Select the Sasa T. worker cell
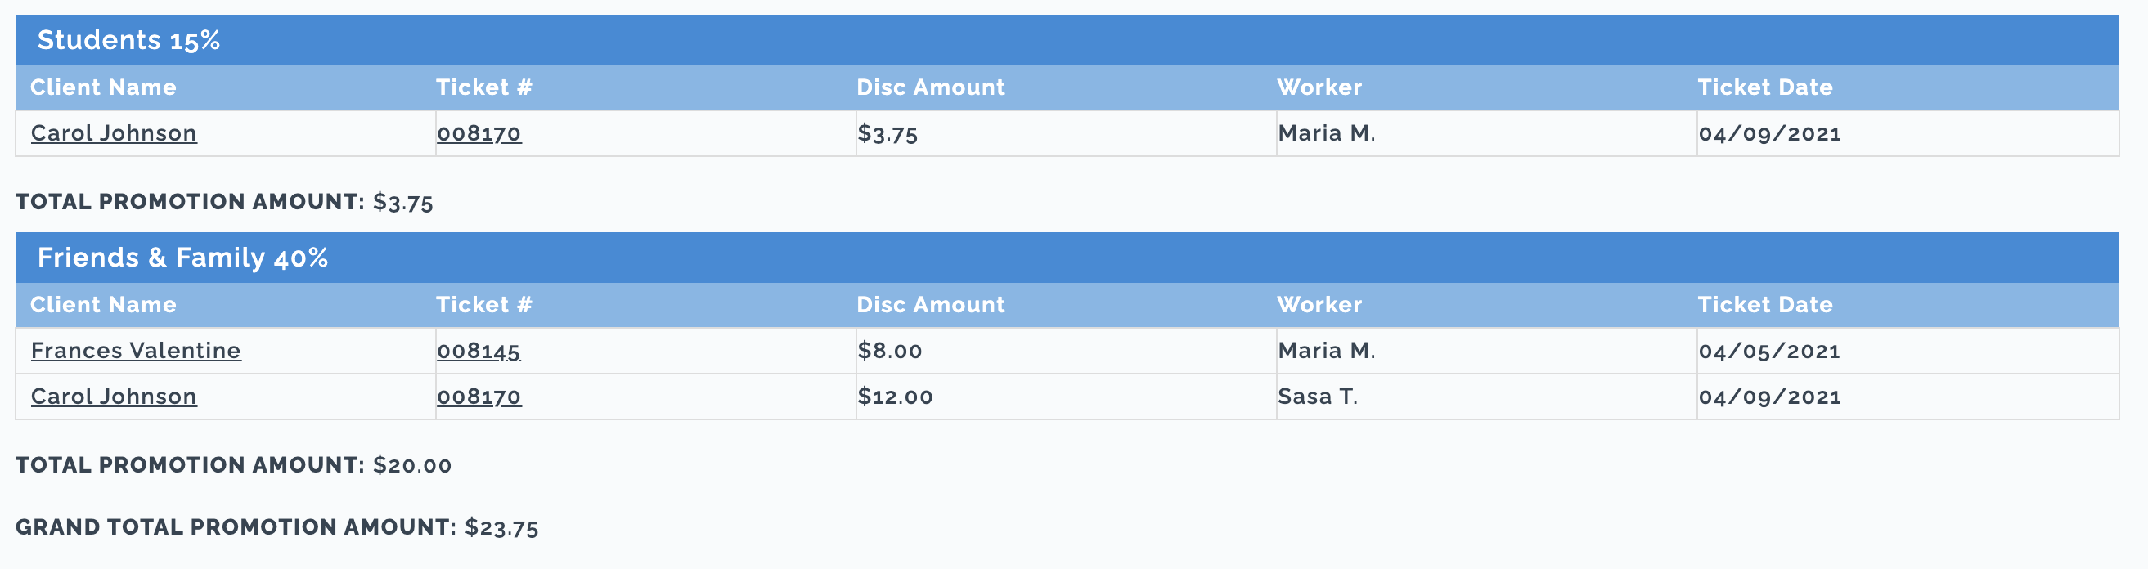 1487,397
